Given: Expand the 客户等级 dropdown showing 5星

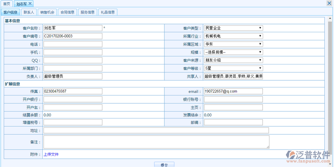Looking at the screenshot, I should click(233, 68).
